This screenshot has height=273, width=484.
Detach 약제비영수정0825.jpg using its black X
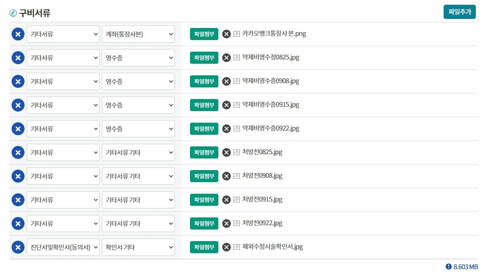227,57
